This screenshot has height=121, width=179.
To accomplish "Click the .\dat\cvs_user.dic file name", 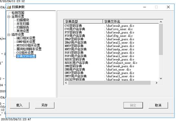I will tap(118, 29).
